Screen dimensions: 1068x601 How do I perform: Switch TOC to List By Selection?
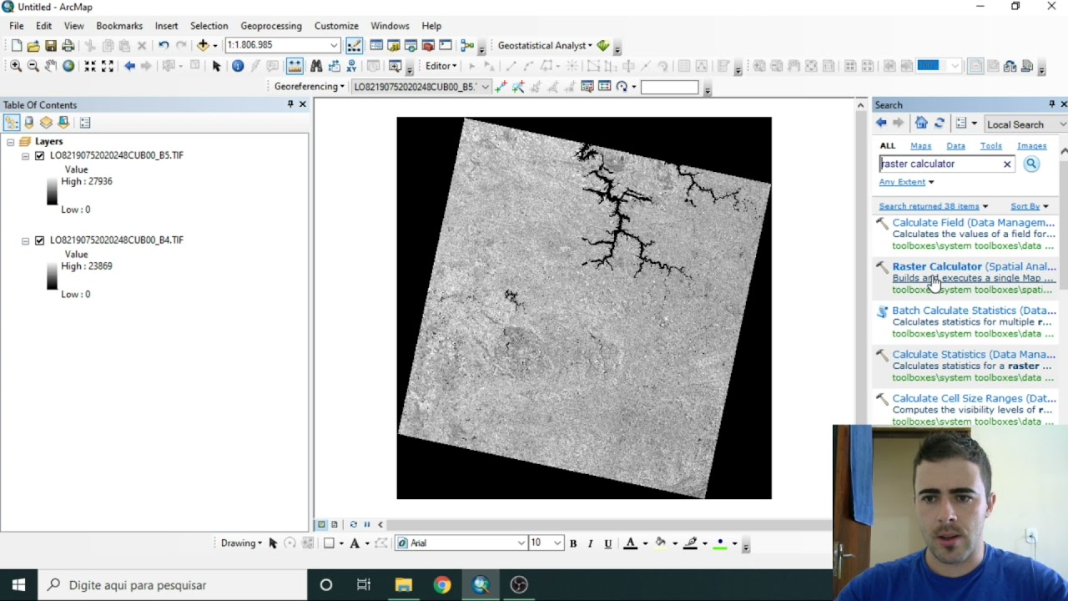[63, 123]
